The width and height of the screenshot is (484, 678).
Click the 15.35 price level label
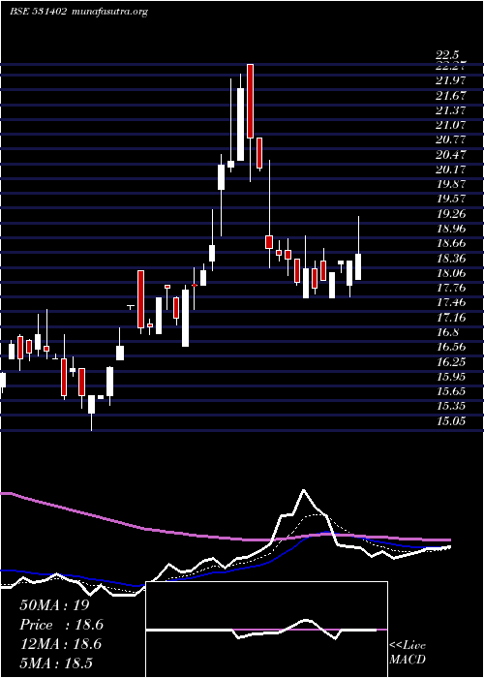click(451, 406)
